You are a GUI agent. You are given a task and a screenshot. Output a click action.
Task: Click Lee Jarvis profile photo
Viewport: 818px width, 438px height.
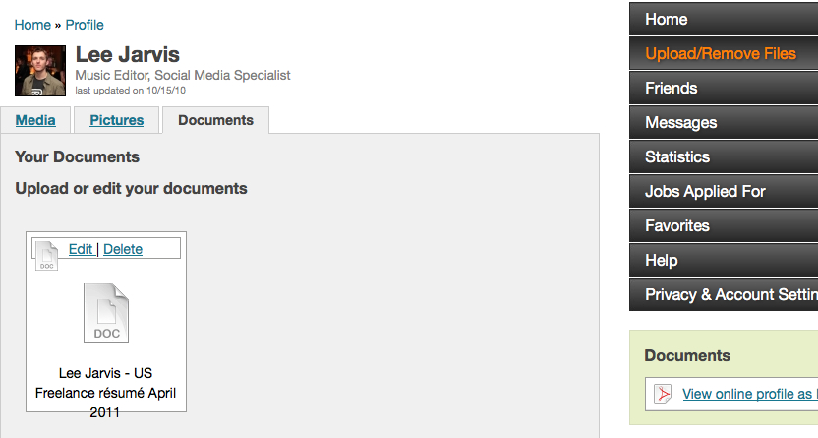click(x=40, y=71)
